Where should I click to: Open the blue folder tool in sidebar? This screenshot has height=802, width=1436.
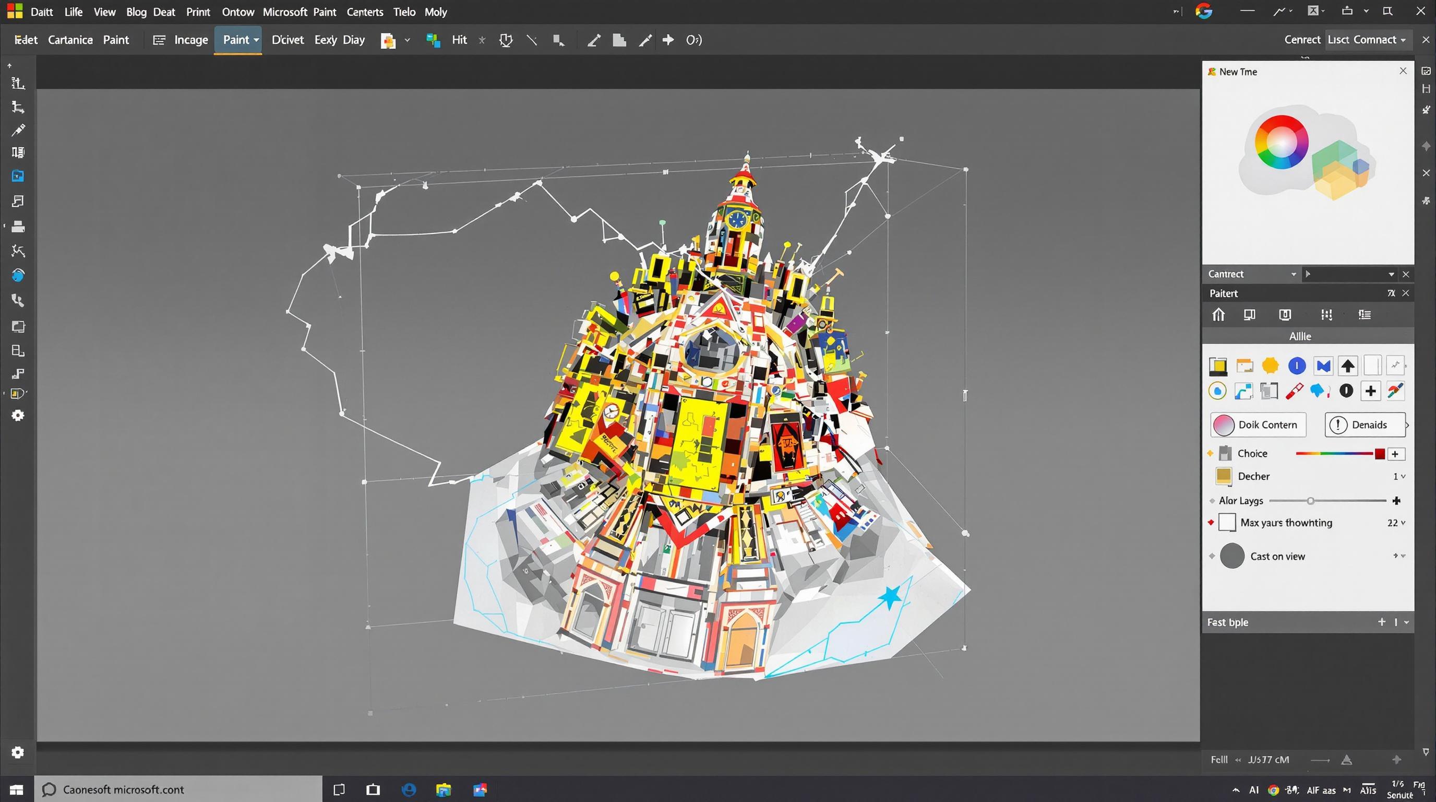click(x=18, y=176)
